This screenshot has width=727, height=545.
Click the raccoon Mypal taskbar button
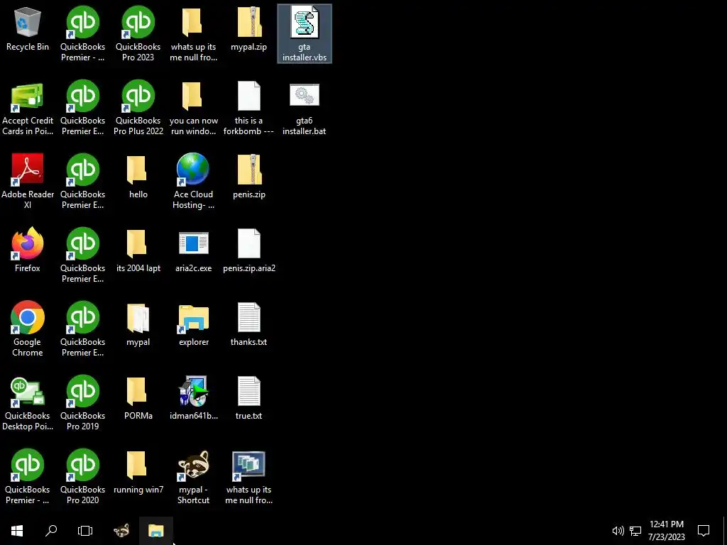coord(121,531)
